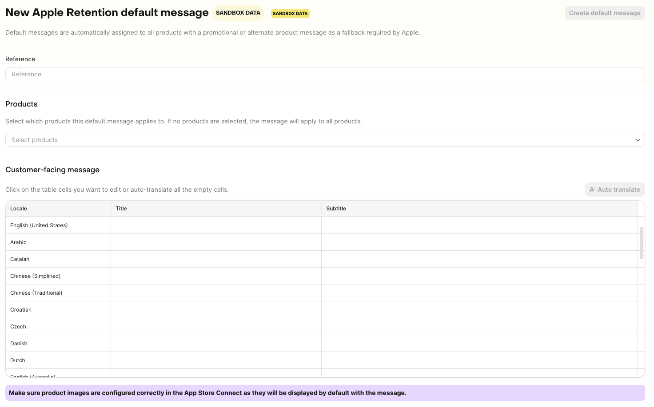
Task: Edit the Arabic title cell
Action: [x=216, y=242]
